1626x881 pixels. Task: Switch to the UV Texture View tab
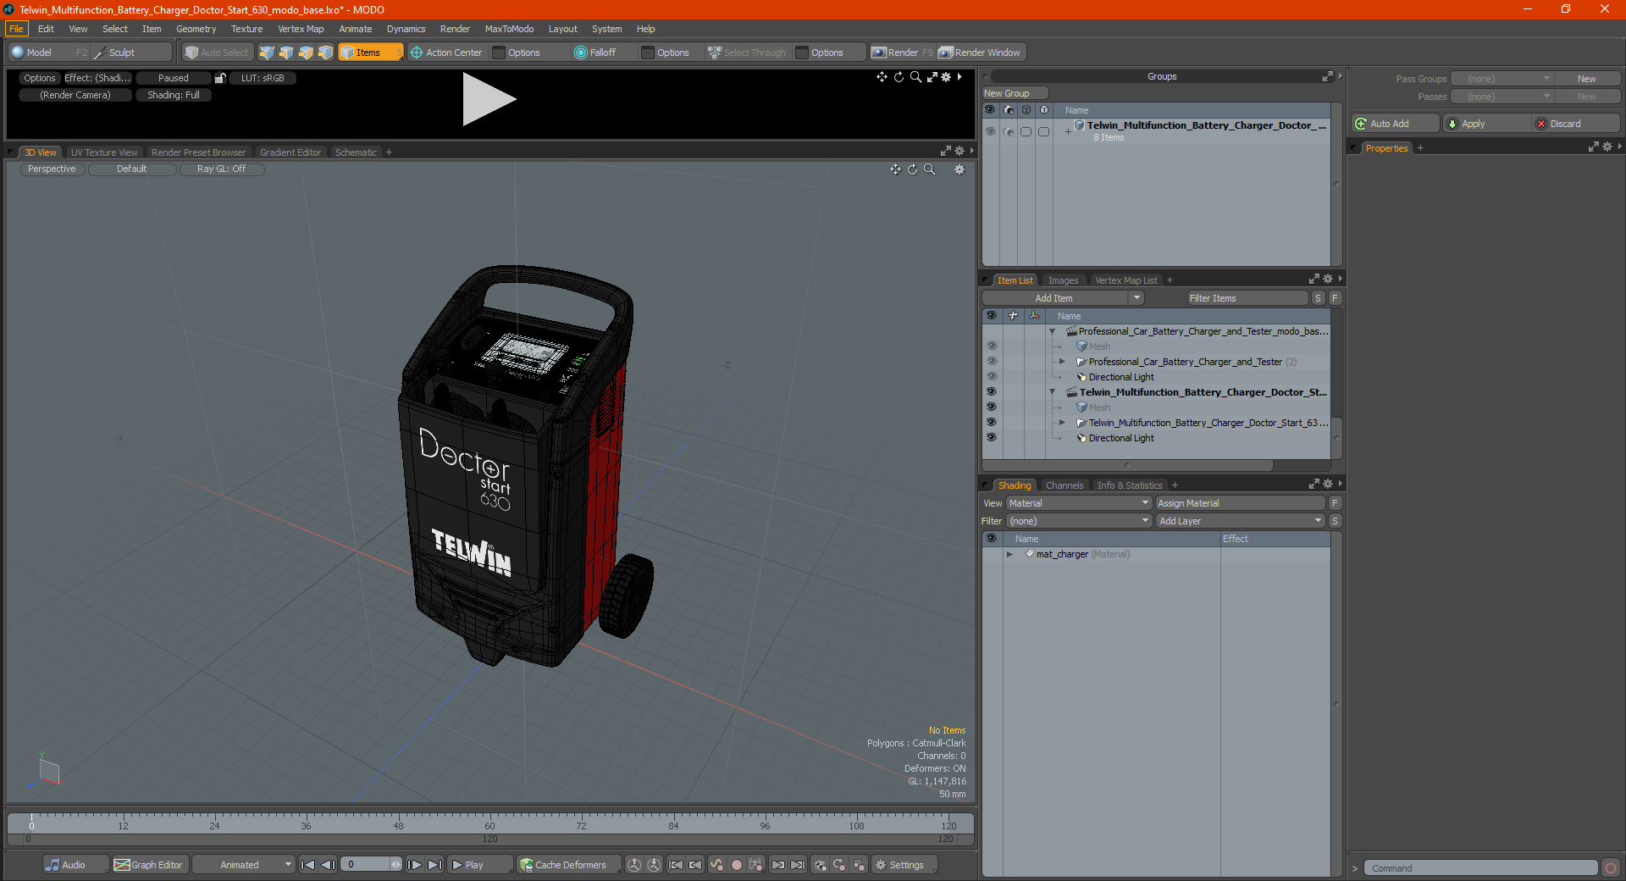click(x=104, y=152)
